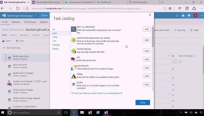Click the Android Build robot icon
The image size is (204, 116).
(74, 40)
